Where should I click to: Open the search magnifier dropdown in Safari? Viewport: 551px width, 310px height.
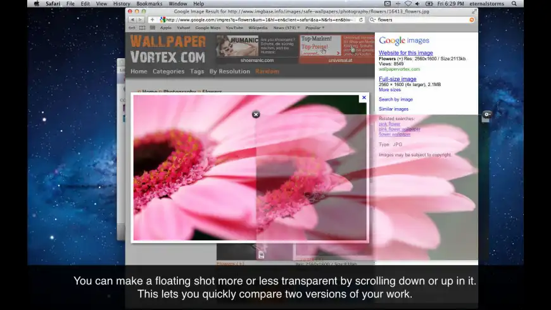click(x=372, y=20)
